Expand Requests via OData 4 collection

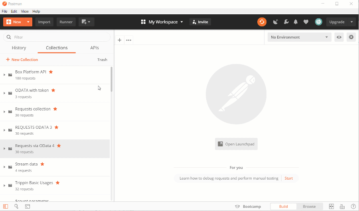[4, 149]
